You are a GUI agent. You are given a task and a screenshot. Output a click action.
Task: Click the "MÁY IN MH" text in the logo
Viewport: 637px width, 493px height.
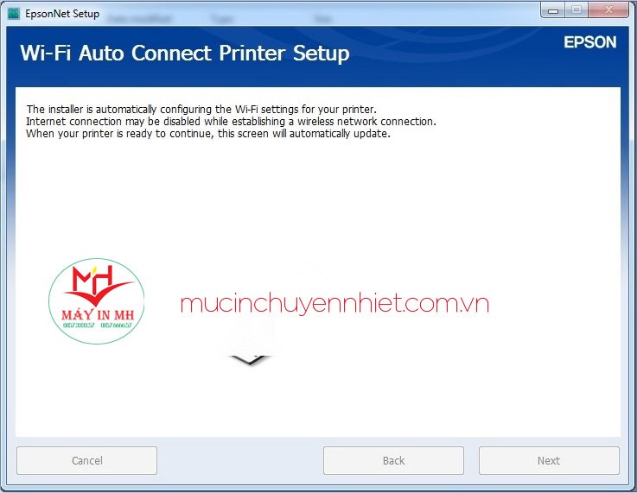point(96,315)
